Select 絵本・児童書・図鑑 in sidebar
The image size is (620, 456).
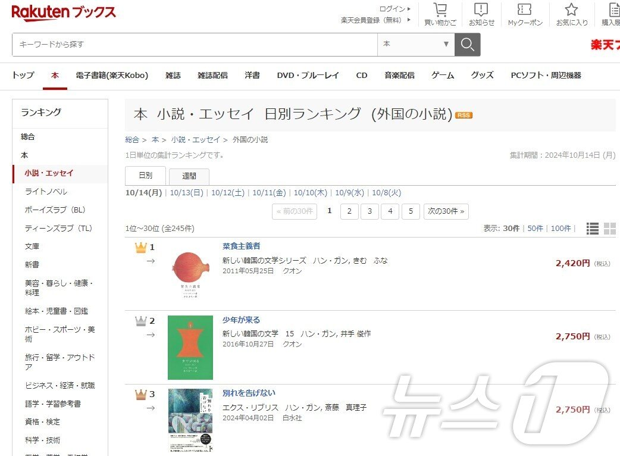(57, 311)
